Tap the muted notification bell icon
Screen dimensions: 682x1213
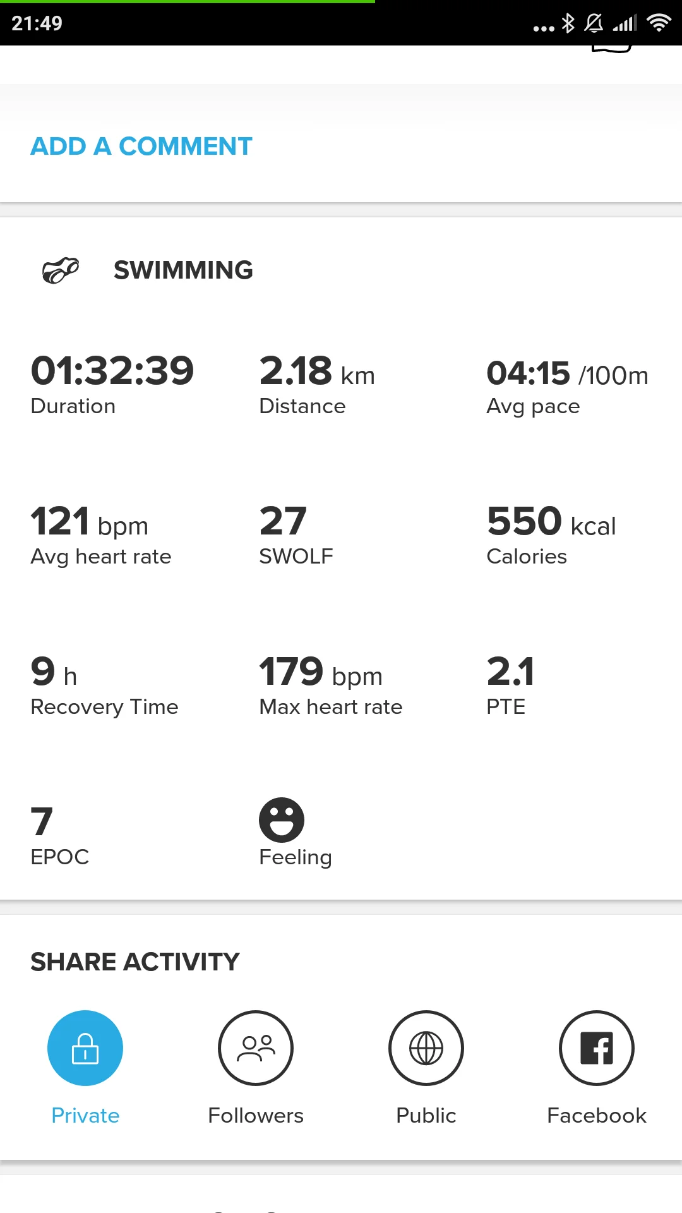coord(594,23)
